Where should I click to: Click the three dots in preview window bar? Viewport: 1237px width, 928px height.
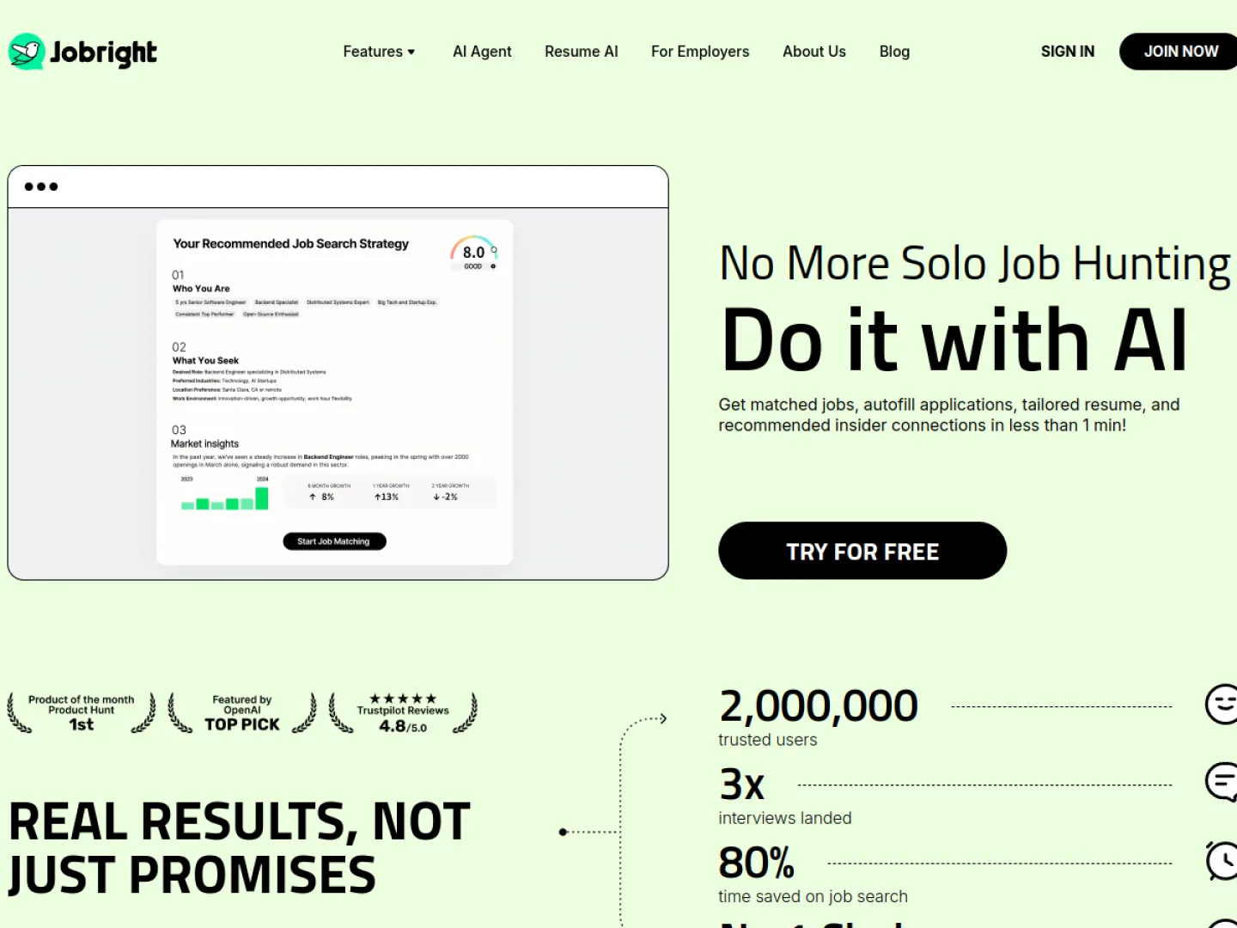tap(41, 186)
